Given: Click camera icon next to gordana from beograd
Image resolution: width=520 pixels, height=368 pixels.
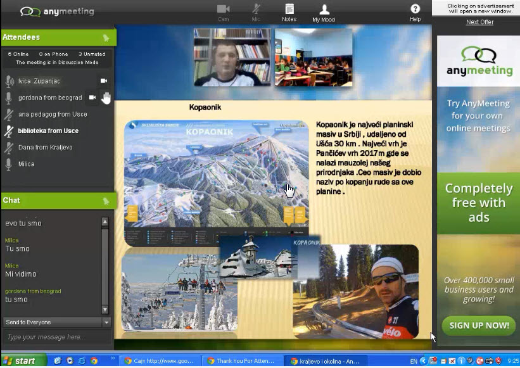Looking at the screenshot, I should point(92,98).
